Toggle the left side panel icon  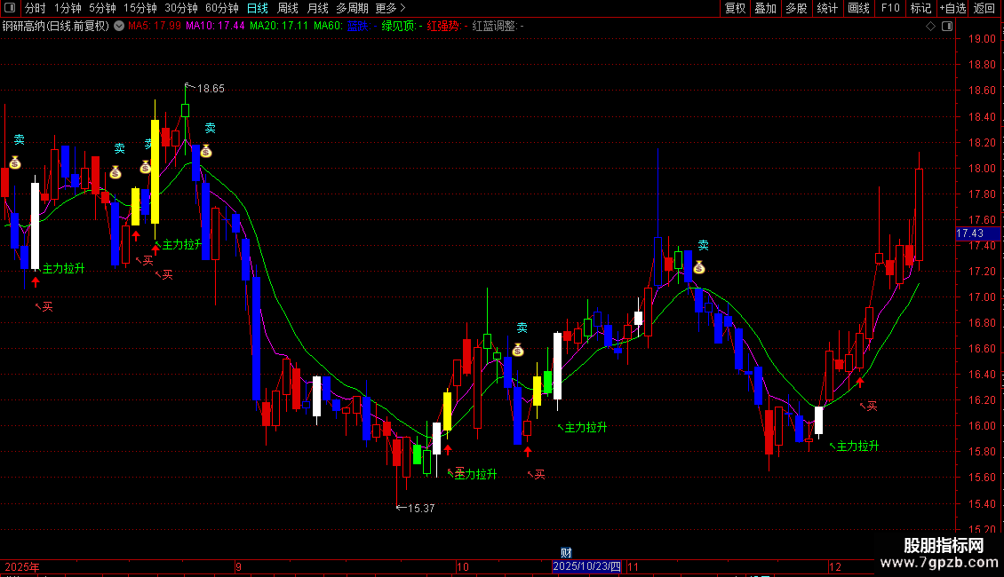tap(10, 8)
